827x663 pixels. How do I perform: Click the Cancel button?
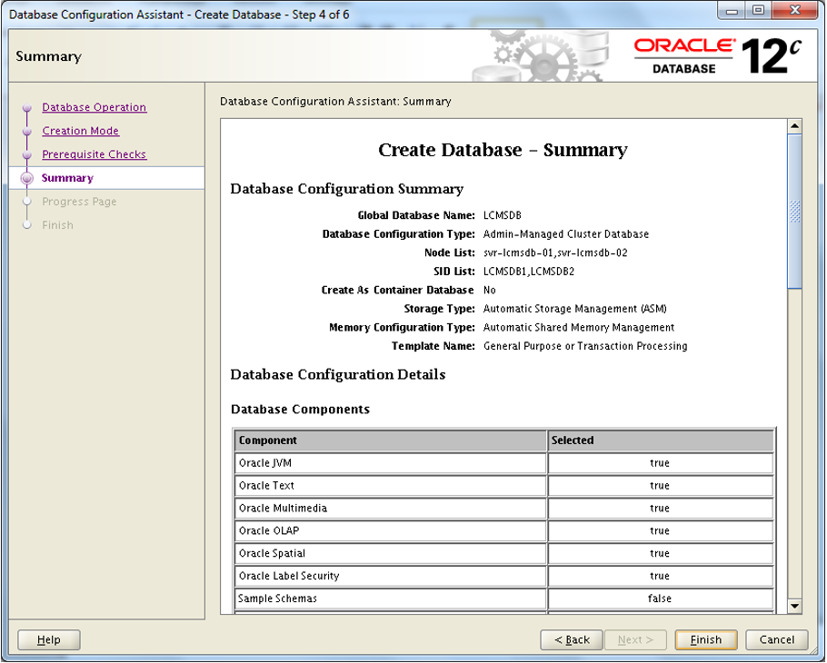776,639
